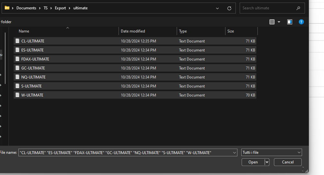Click Text Document type of FDAX-ULTIMATE
Viewport: 324px width, 175px height.
pos(192,59)
